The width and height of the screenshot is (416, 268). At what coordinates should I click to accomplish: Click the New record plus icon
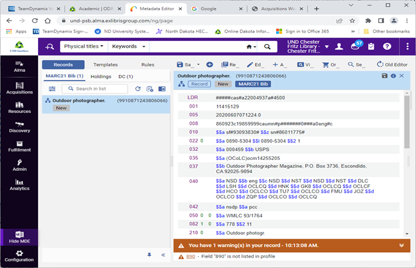[x=210, y=65]
